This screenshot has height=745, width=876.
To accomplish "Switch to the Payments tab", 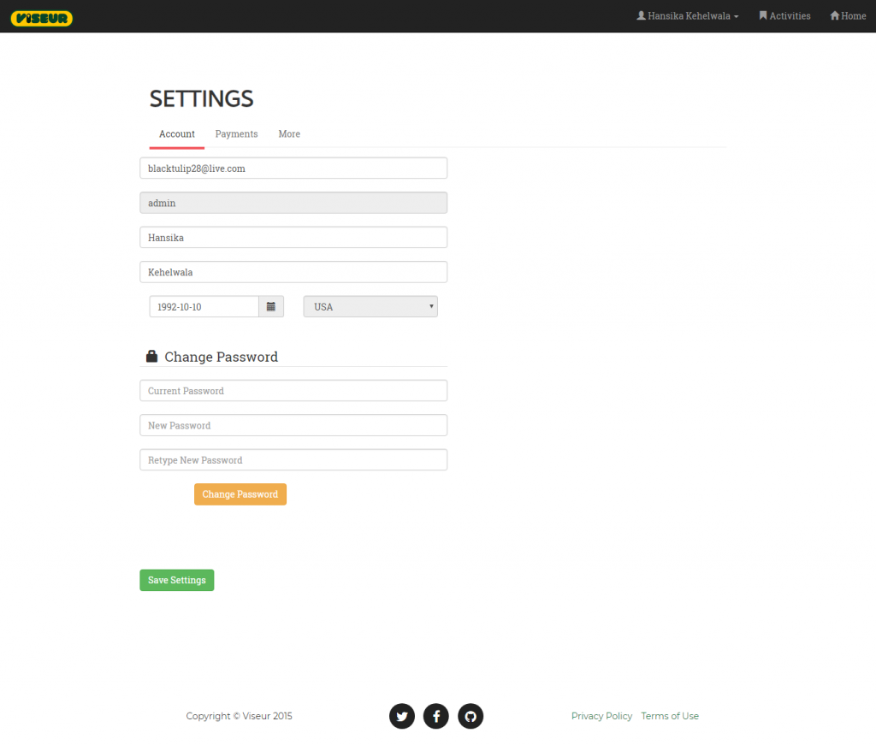I will click(236, 134).
